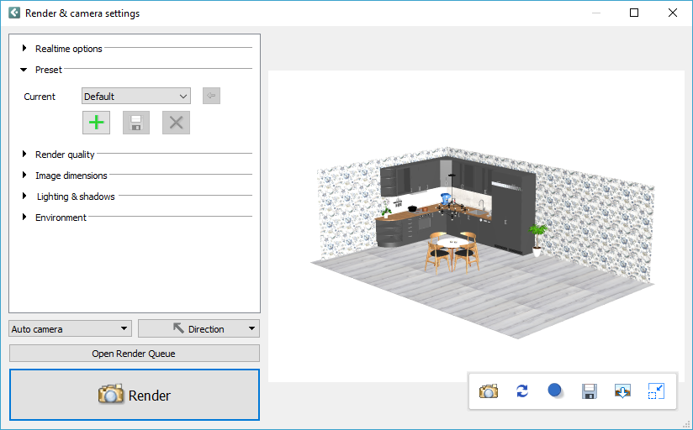Open the Current preset Default dropdown
Viewport: 693px width, 430px height.
click(x=136, y=97)
